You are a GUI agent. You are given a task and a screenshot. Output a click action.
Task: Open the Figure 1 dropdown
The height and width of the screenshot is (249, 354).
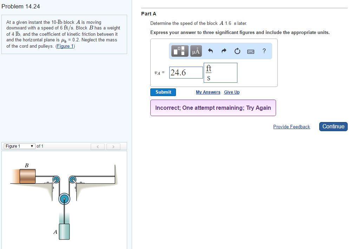click(19, 146)
